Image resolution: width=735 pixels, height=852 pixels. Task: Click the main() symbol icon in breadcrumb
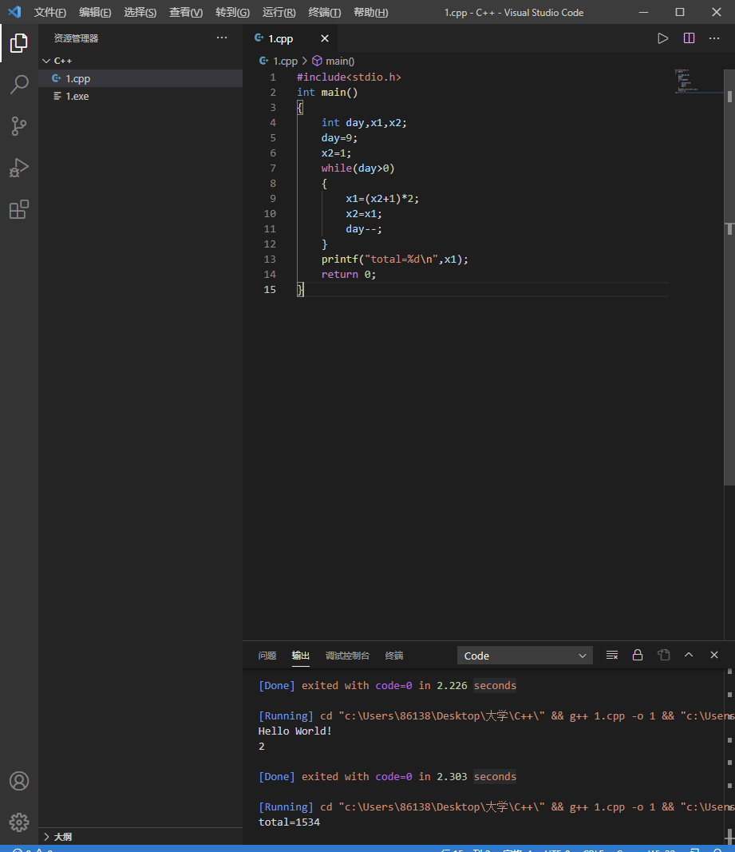point(318,61)
